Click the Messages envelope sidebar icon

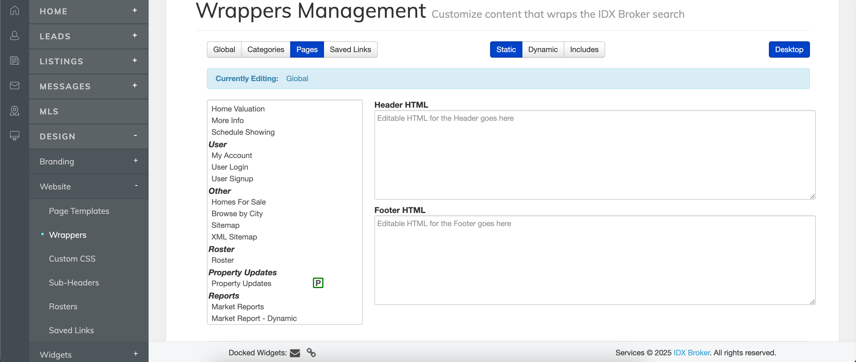[14, 86]
